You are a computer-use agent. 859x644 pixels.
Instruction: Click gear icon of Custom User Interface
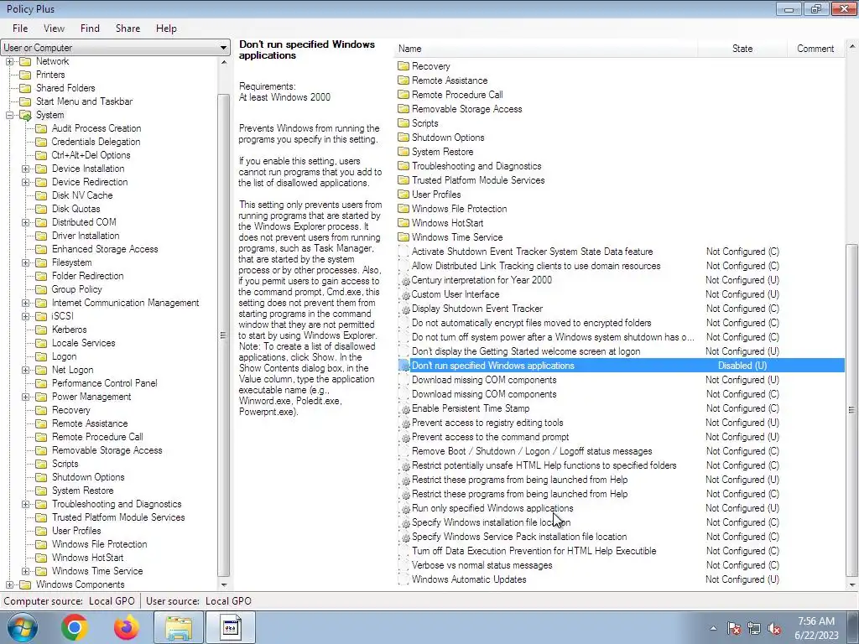tap(405, 294)
